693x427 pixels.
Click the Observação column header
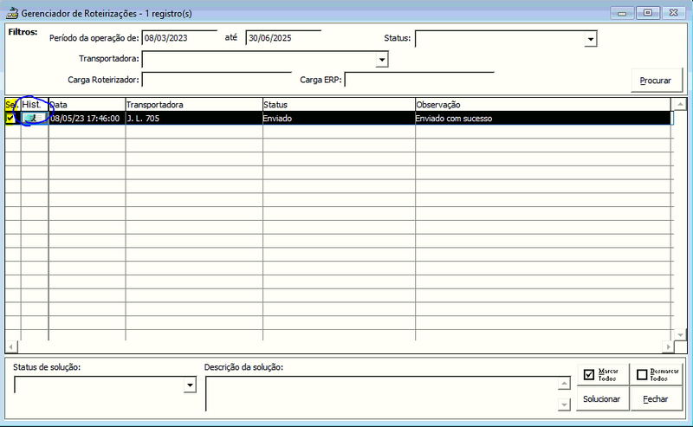pyautogui.click(x=543, y=105)
